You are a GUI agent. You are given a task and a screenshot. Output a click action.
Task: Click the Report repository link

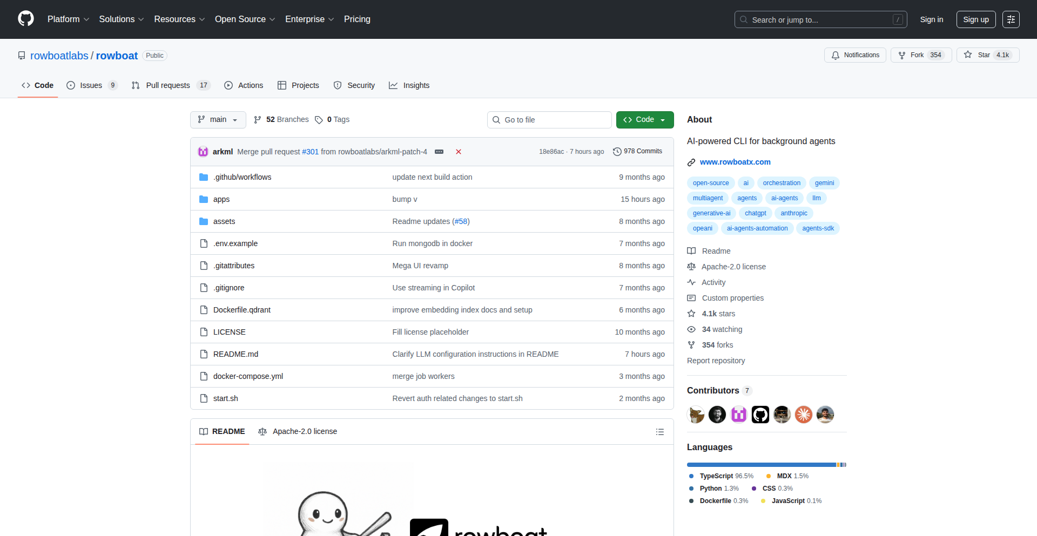coord(716,361)
